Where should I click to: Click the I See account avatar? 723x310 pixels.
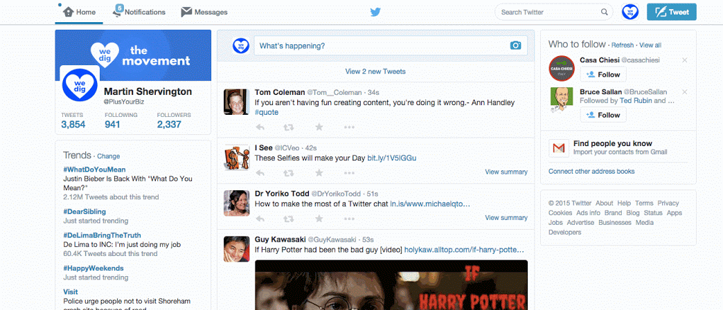237,157
